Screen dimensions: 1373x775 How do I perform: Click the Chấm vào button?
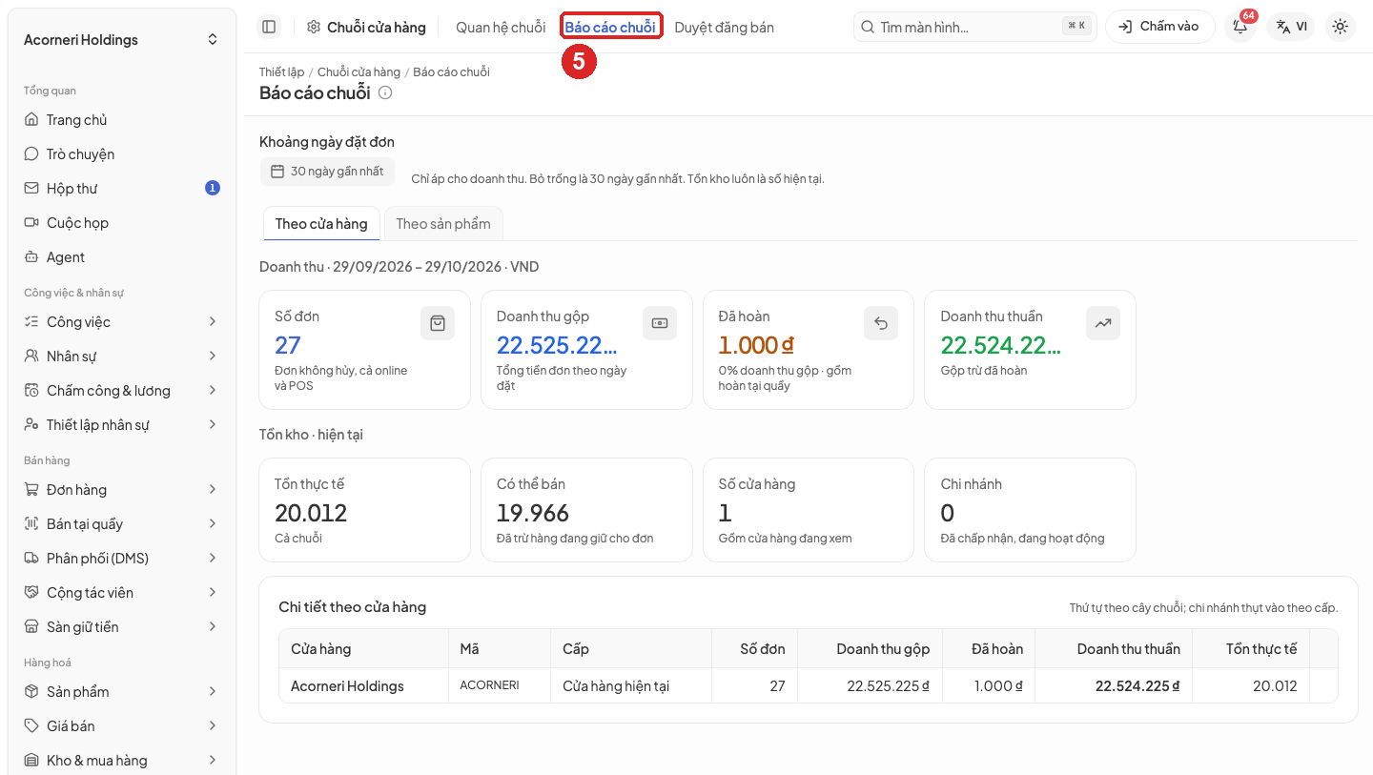[1160, 27]
